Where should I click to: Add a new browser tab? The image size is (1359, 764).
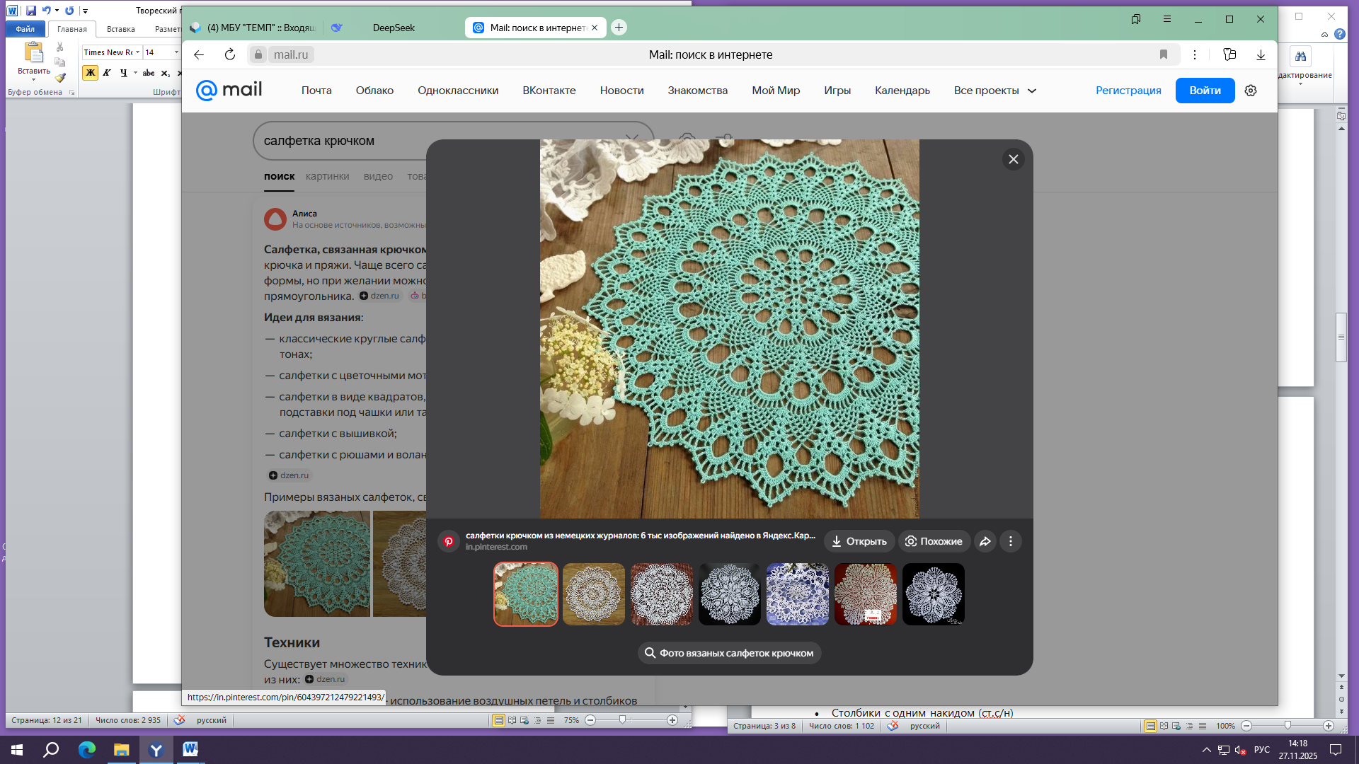point(619,28)
